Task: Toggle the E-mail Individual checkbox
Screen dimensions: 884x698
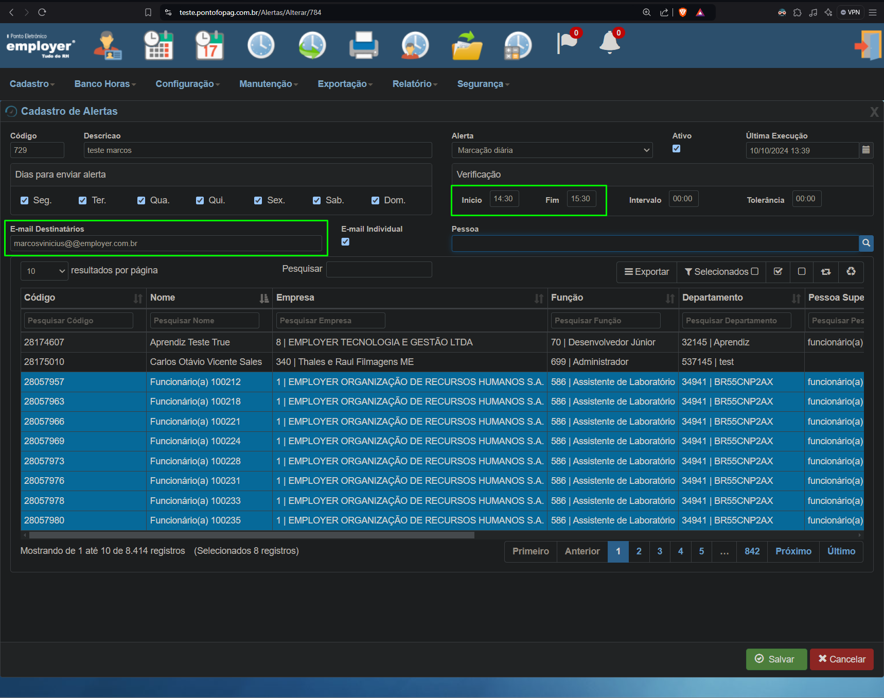Action: [345, 241]
